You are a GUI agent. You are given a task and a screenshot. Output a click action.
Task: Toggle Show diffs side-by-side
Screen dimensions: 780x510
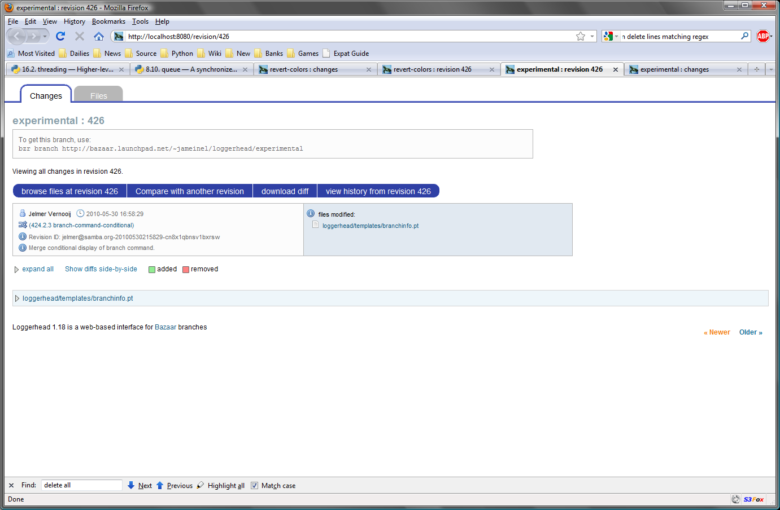point(101,269)
